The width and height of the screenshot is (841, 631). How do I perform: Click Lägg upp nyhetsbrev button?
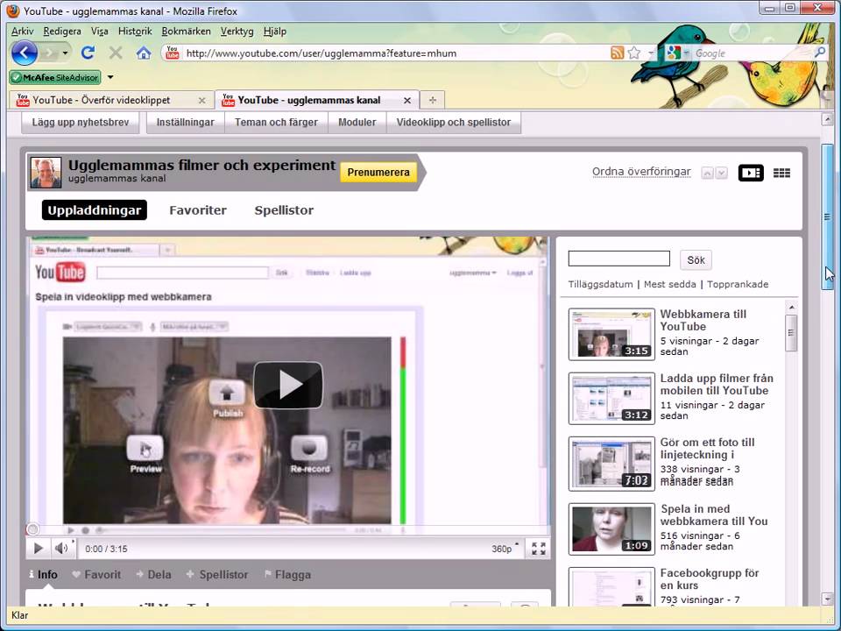pos(81,123)
